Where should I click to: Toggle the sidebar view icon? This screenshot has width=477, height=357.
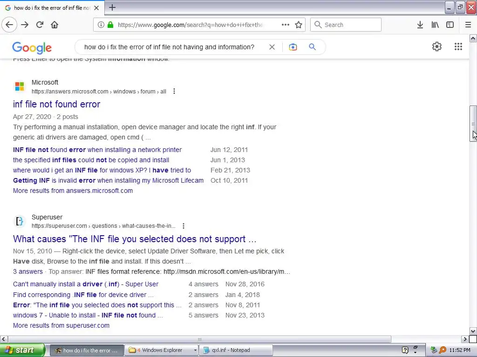tap(450, 25)
